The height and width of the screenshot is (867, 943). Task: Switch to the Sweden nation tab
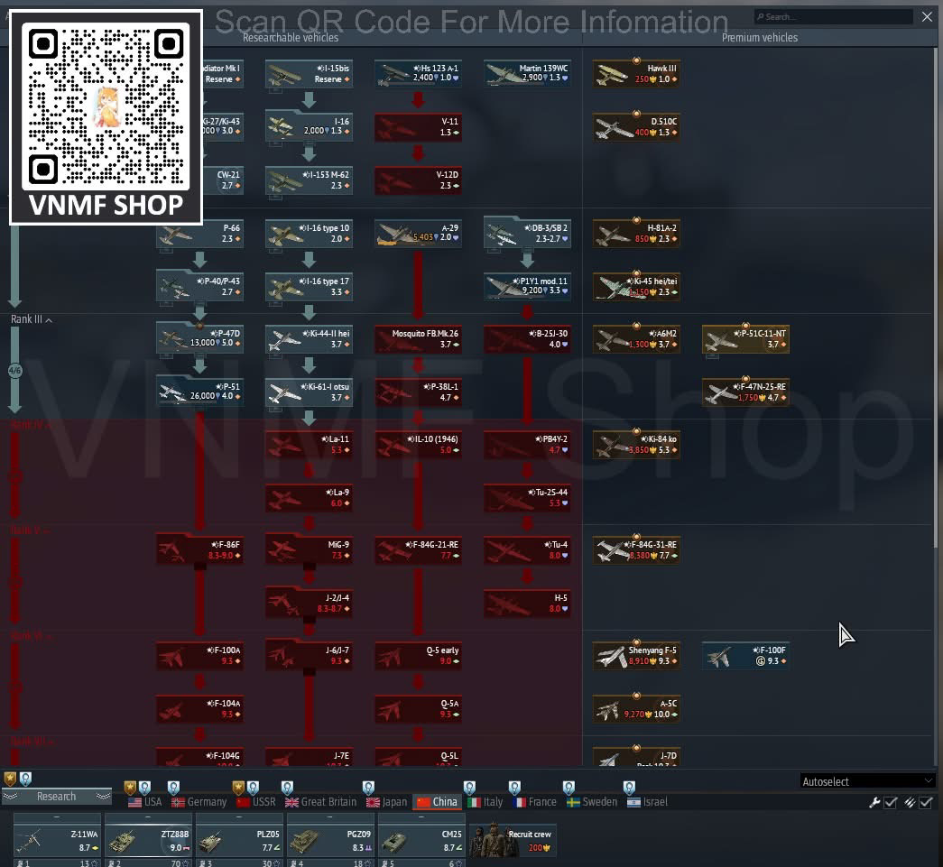point(592,801)
